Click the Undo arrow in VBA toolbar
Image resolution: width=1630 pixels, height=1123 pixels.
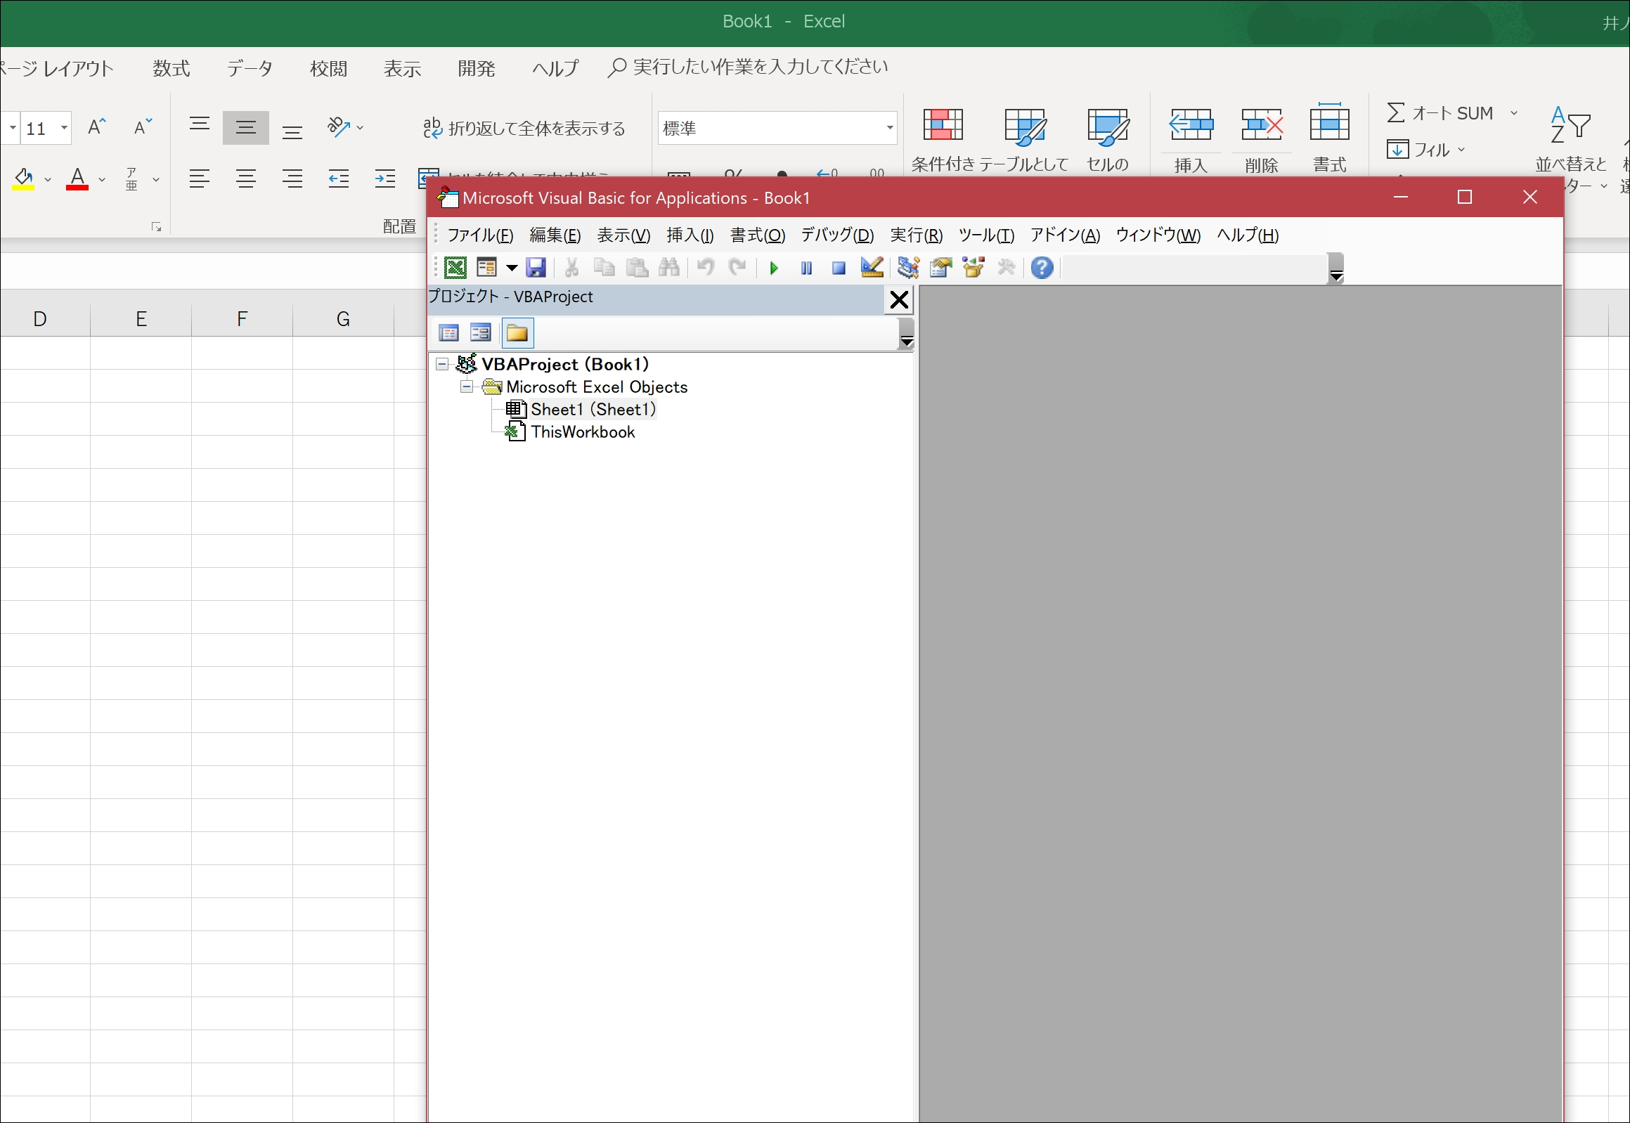(x=705, y=267)
